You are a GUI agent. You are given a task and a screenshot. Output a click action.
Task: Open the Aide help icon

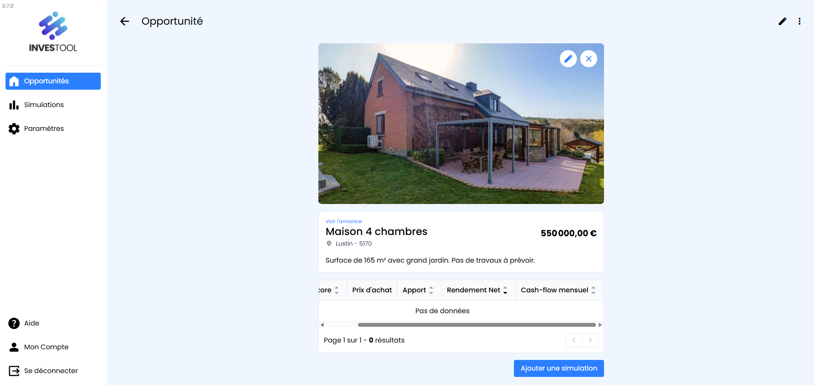pyautogui.click(x=14, y=323)
